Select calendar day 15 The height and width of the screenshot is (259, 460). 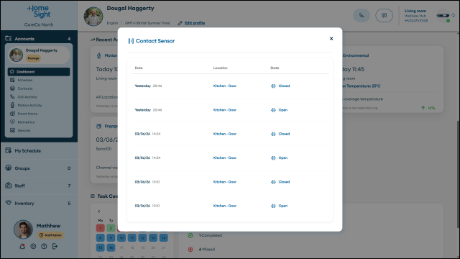coord(101,247)
